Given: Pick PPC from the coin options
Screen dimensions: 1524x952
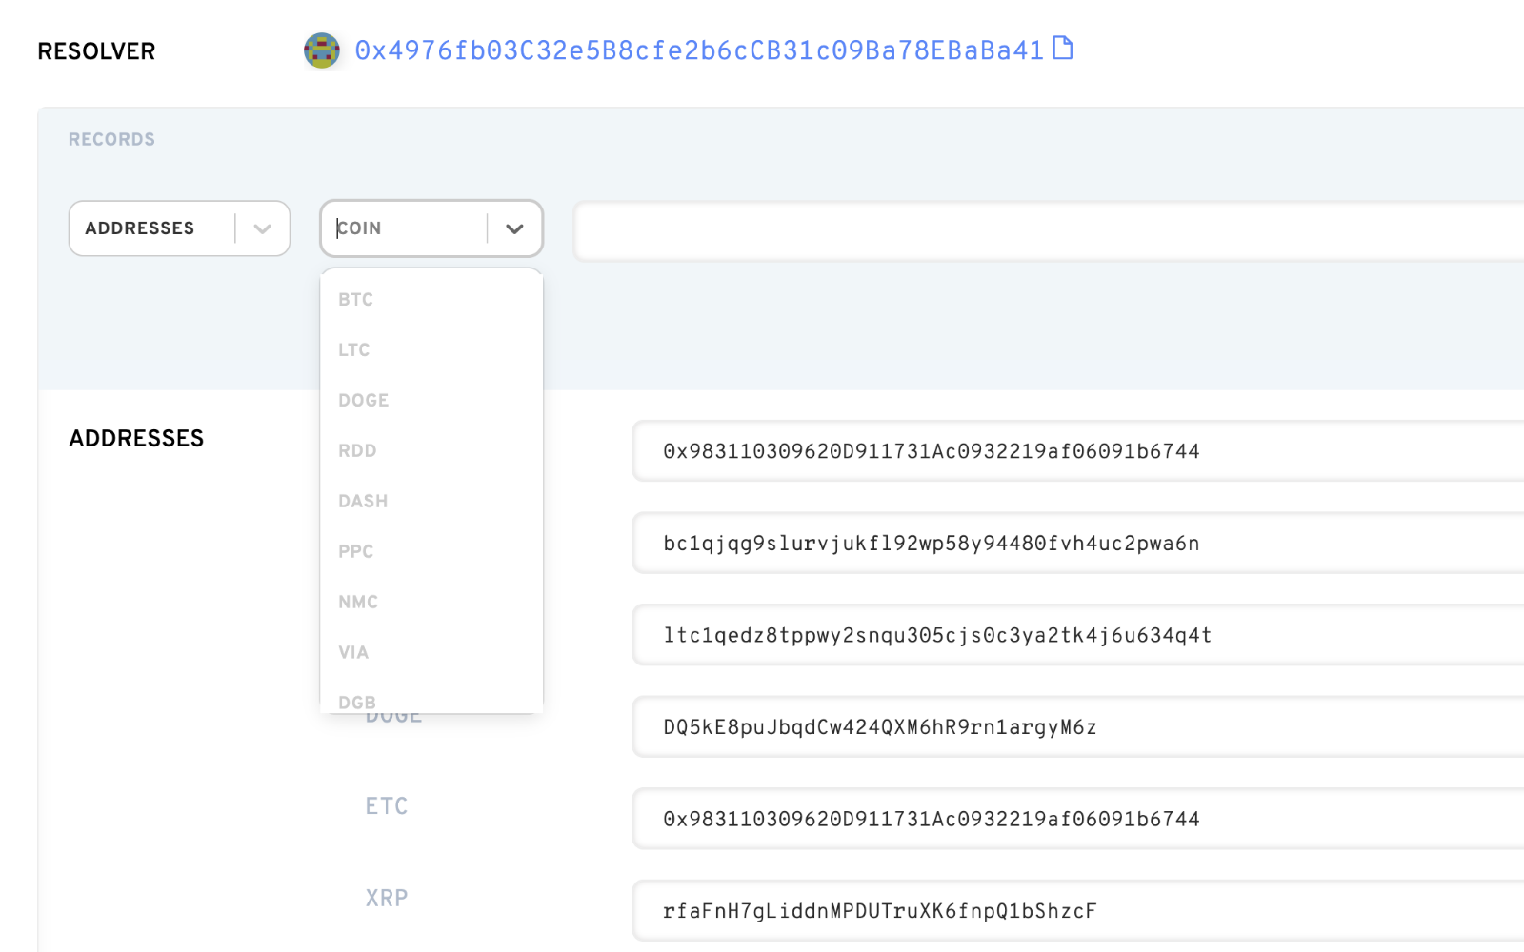Looking at the screenshot, I should (x=431, y=551).
